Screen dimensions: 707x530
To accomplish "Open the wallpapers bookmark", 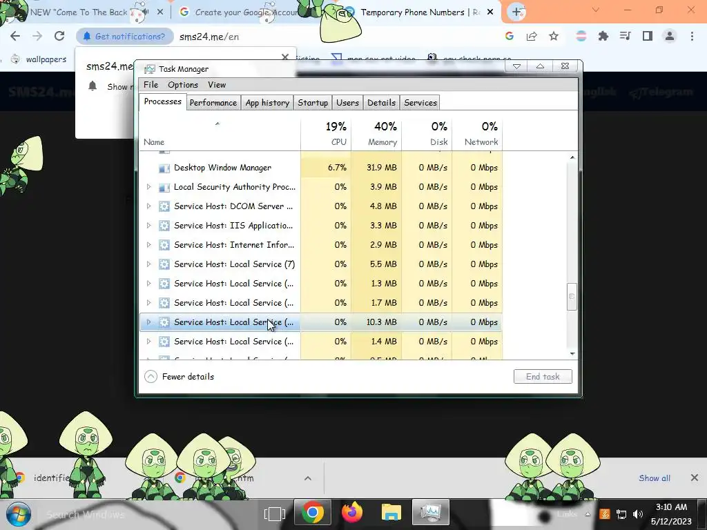I will point(39,59).
